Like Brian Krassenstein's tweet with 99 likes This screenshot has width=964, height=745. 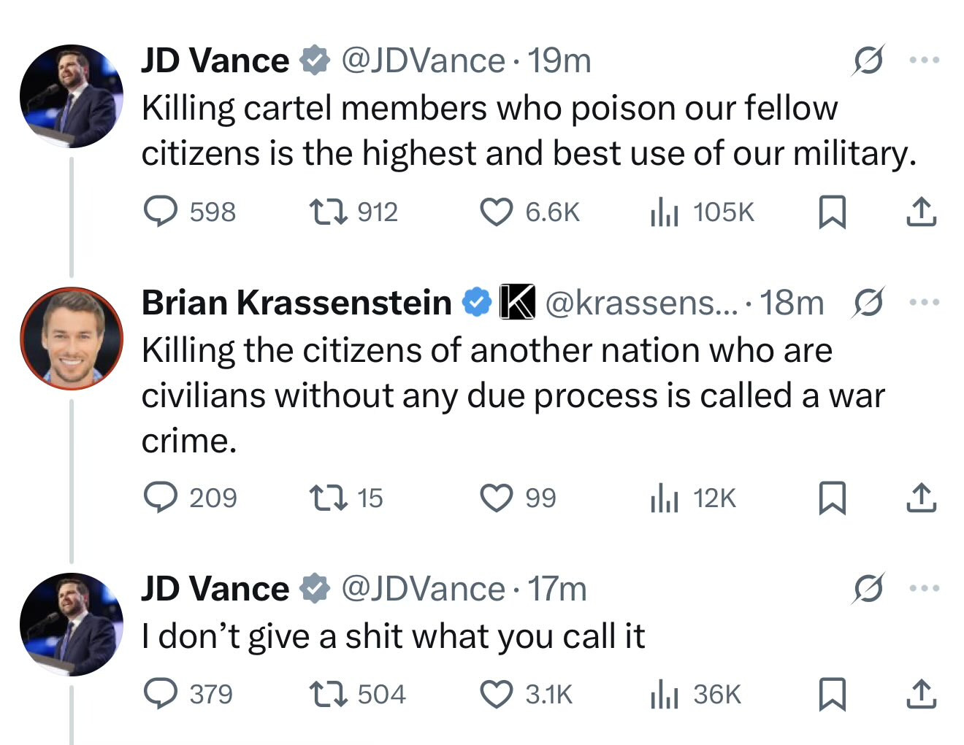(x=496, y=498)
